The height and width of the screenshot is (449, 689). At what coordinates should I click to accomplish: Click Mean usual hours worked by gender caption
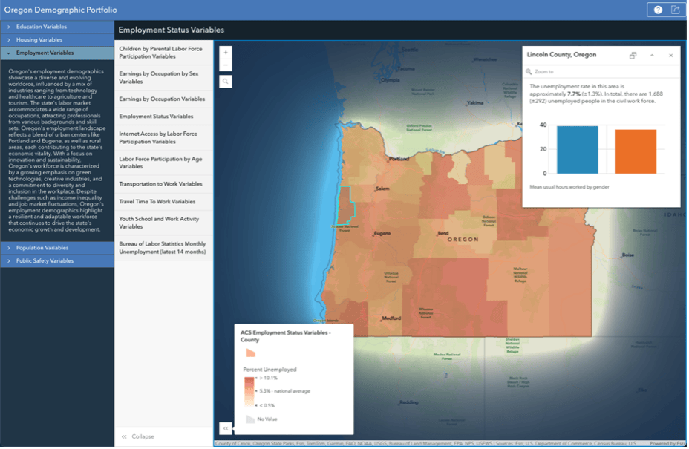tap(570, 188)
